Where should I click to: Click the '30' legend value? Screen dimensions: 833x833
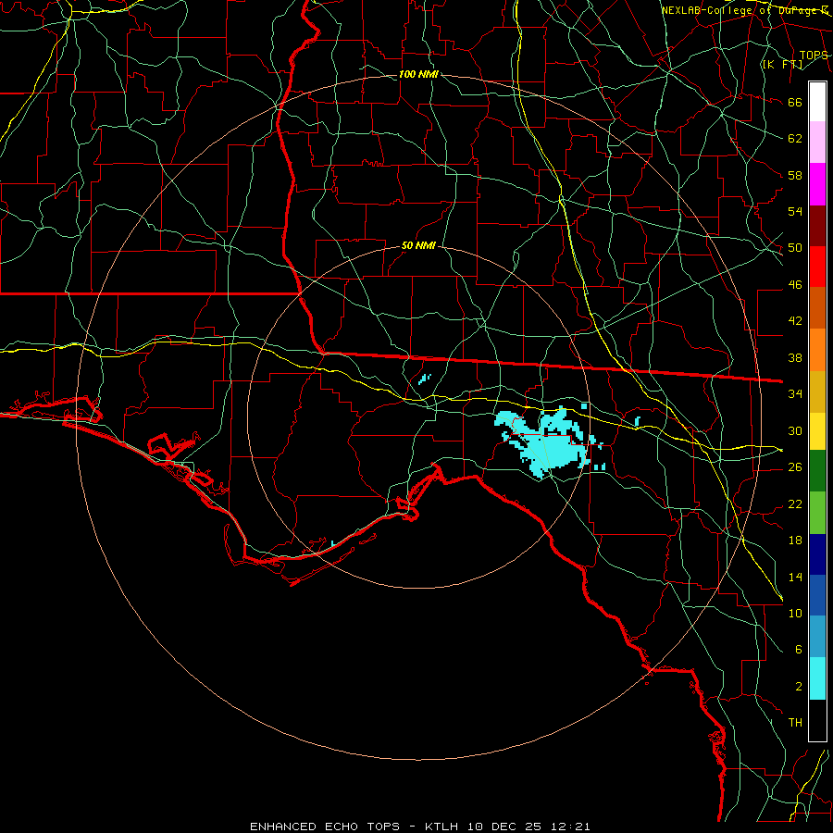coord(795,430)
